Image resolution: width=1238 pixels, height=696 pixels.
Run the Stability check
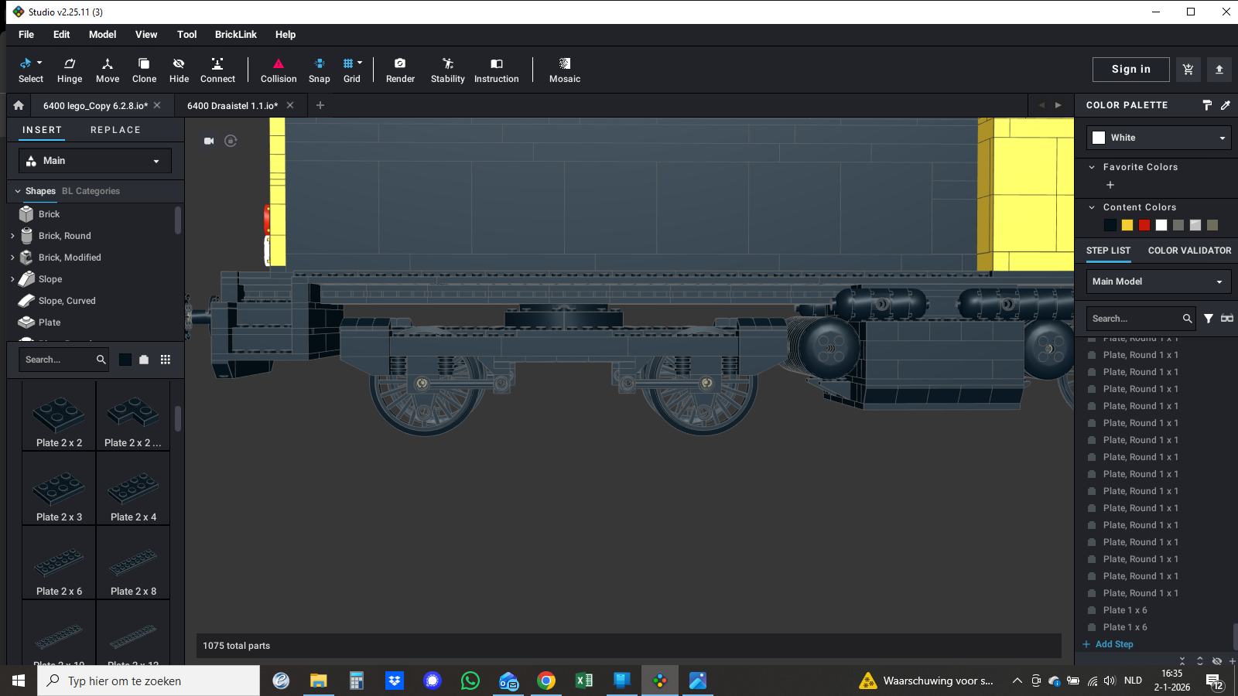[x=447, y=70]
